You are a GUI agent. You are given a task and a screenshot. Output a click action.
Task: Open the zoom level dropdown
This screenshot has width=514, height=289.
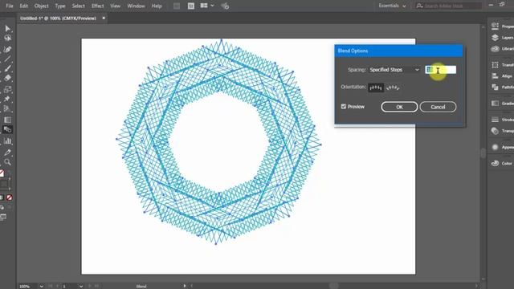tap(41, 286)
